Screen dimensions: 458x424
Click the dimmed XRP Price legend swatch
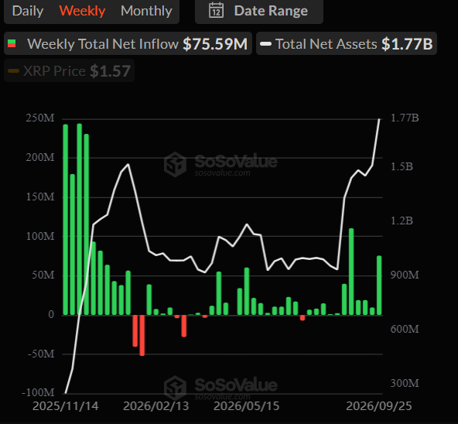13,71
